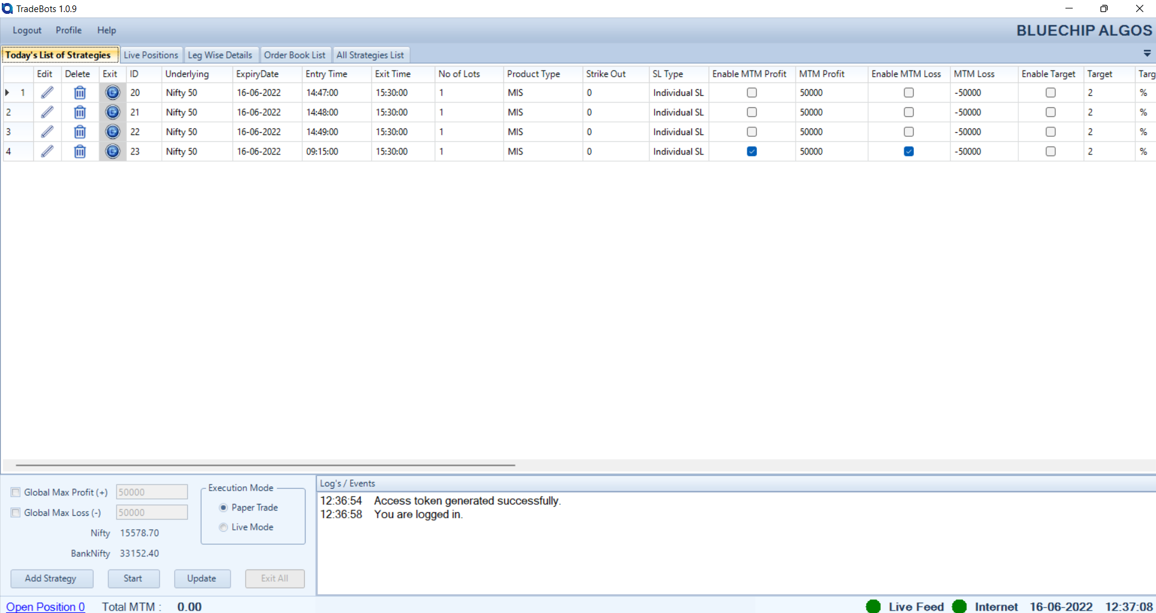Select row header number 3
The height and width of the screenshot is (613, 1156).
pyautogui.click(x=18, y=132)
